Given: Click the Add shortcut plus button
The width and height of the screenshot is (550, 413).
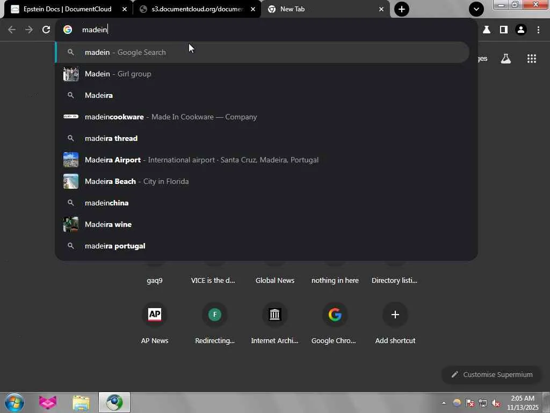Looking at the screenshot, I should coord(395,314).
